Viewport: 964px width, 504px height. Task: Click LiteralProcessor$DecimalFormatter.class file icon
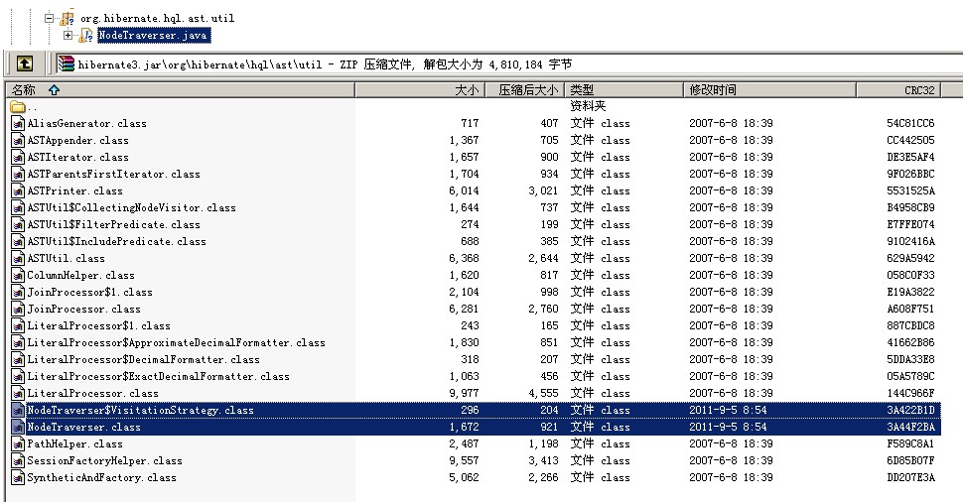18,359
